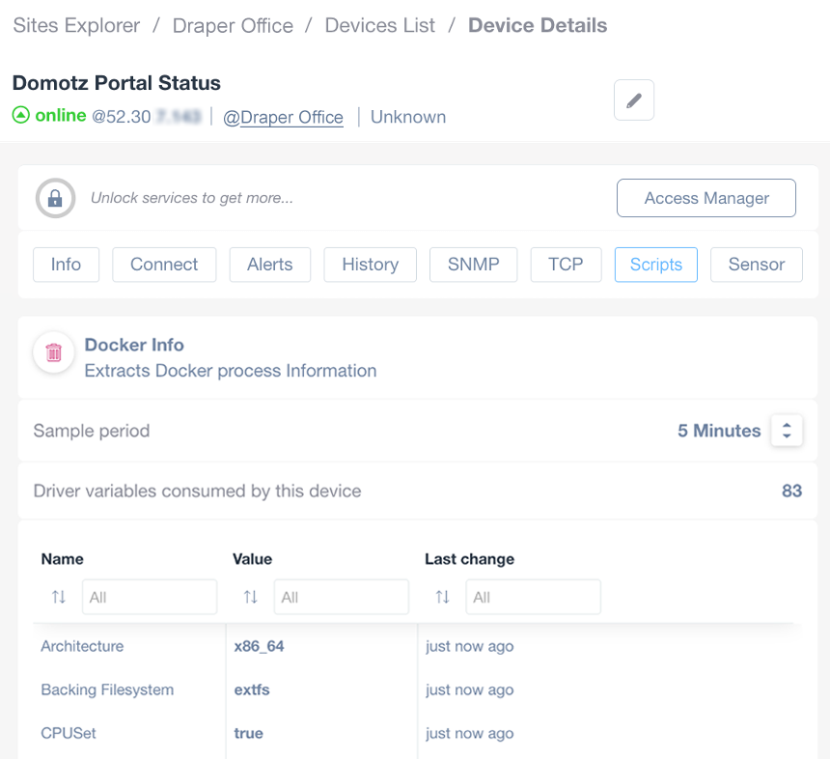
Task: Click the Device Details breadcrumb
Action: point(538,25)
